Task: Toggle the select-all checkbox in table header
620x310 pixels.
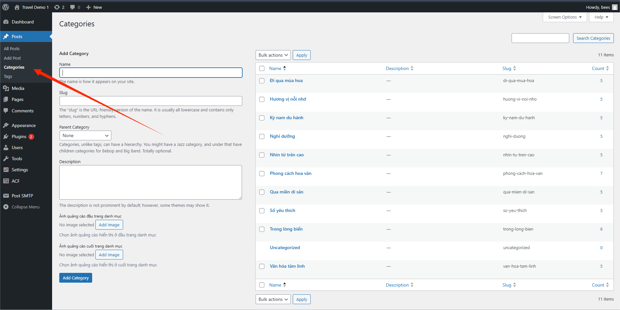Action: 262,68
